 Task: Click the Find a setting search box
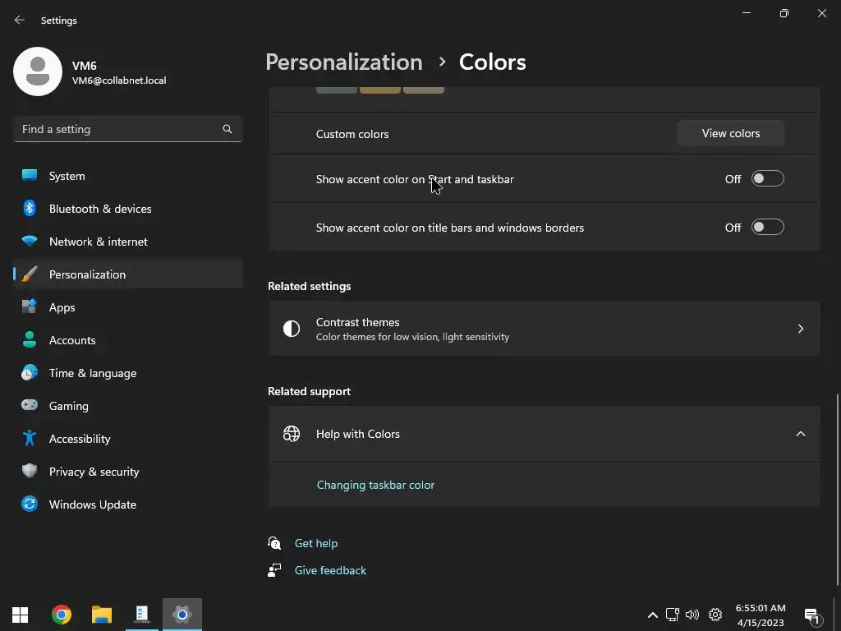(x=119, y=129)
